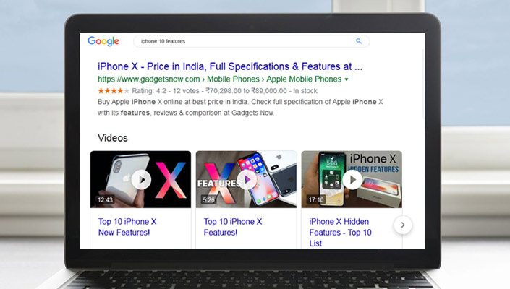510x289 pixels.
Task: Play the 12:43 video thumbnail
Action: coord(141,179)
